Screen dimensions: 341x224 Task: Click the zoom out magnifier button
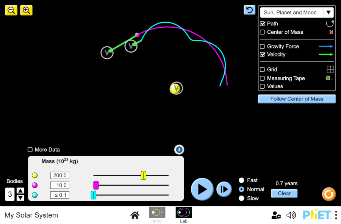coord(11,10)
